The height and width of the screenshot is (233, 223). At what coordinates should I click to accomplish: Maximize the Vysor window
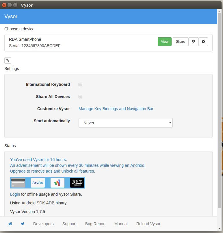15,5
